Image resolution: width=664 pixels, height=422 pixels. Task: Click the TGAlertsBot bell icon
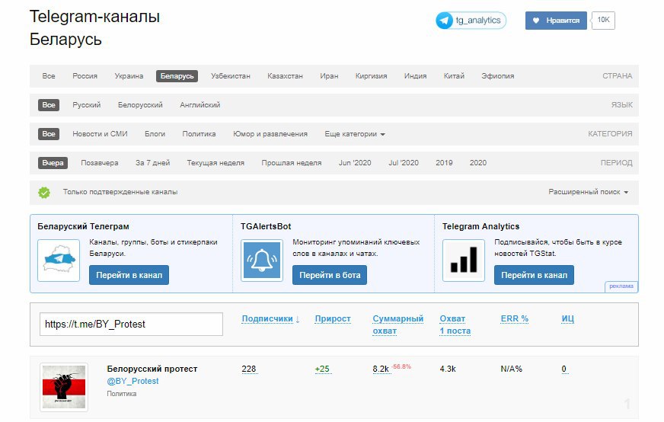[x=262, y=261]
